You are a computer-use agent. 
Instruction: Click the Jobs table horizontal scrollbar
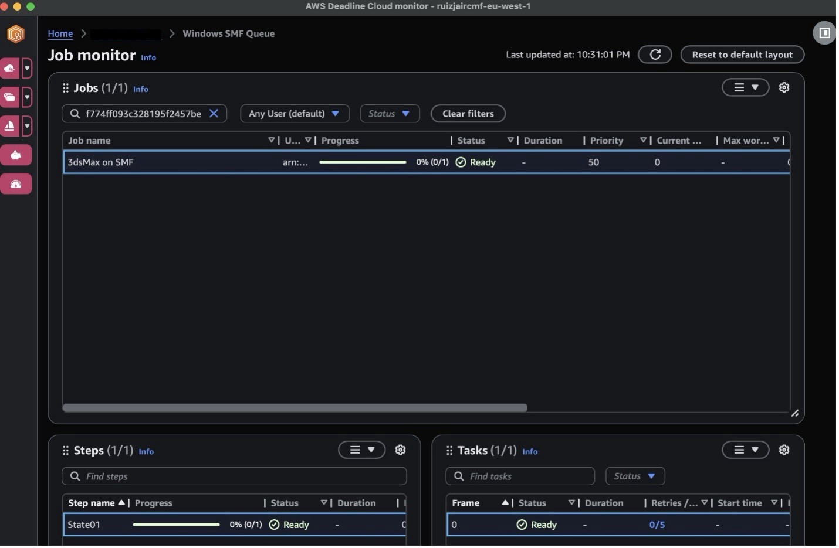click(295, 408)
